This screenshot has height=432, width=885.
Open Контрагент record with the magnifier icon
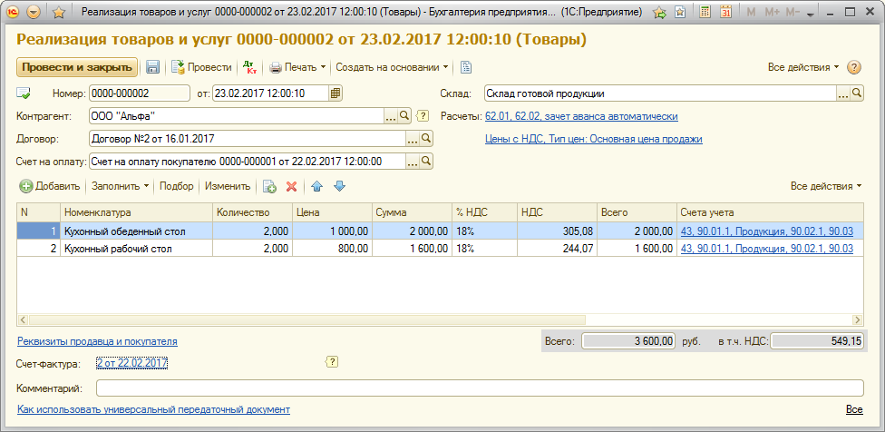(406, 116)
